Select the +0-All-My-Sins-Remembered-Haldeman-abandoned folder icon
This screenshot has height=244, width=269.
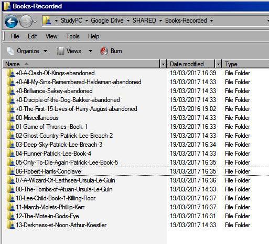10,82
